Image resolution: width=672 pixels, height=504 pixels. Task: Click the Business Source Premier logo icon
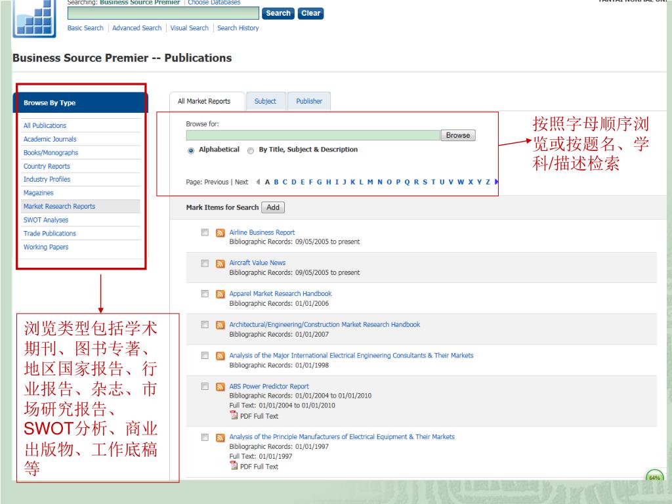tap(35, 18)
